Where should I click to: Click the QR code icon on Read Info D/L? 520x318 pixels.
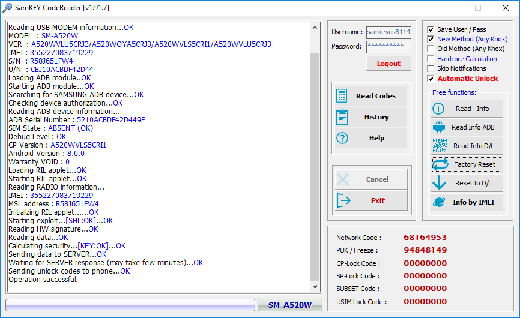440,146
